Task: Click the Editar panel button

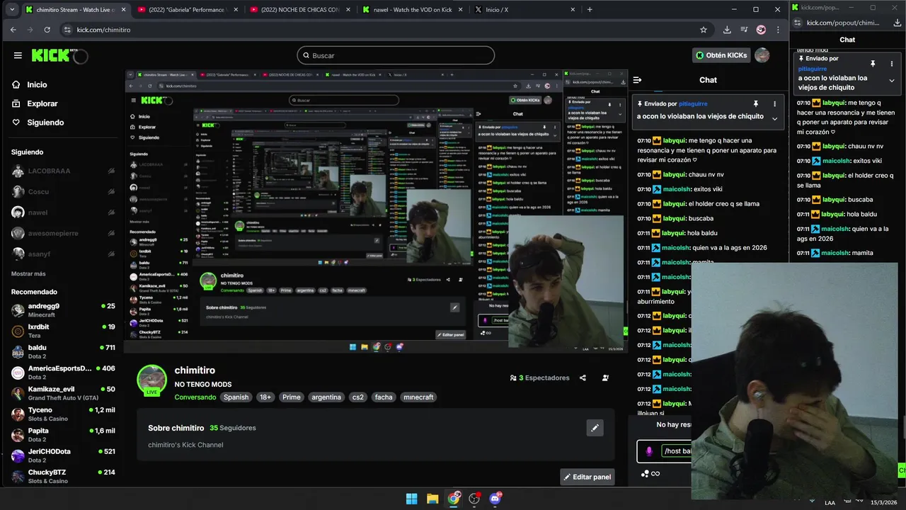Action: pos(587,477)
